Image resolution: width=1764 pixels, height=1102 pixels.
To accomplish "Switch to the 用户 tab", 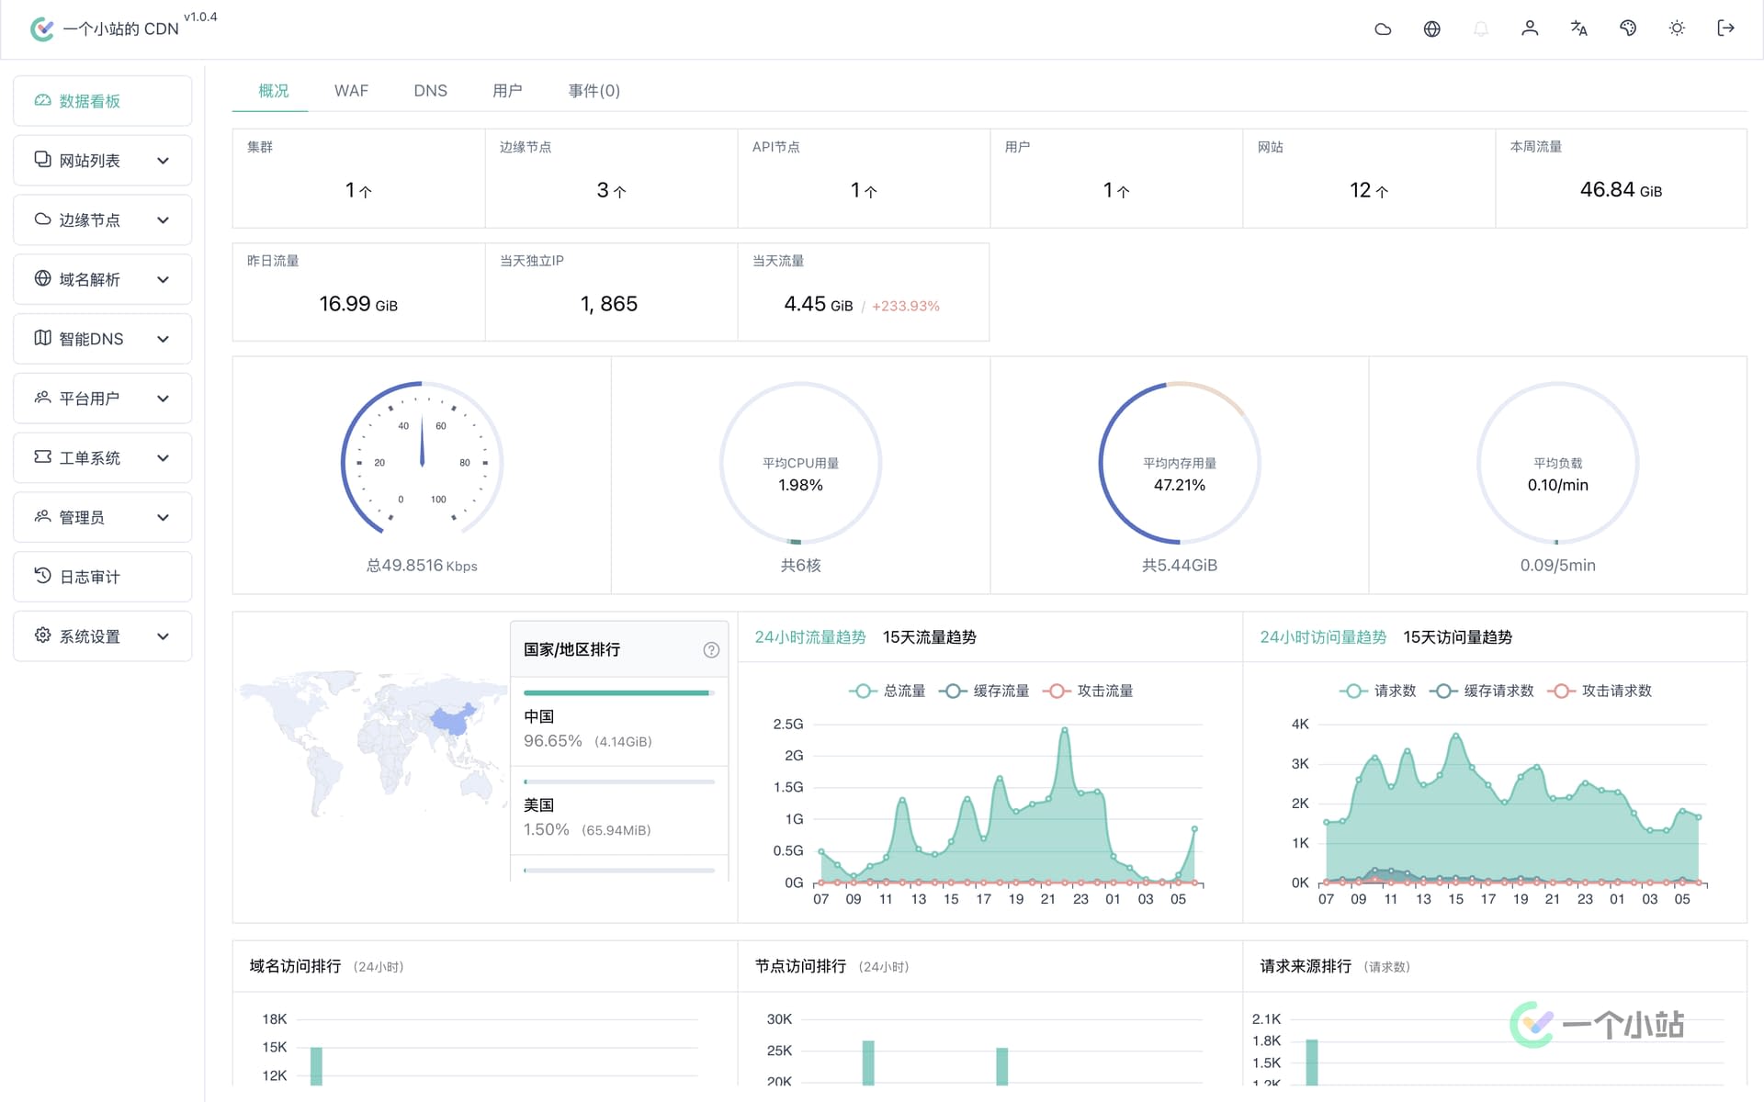I will coord(507,90).
